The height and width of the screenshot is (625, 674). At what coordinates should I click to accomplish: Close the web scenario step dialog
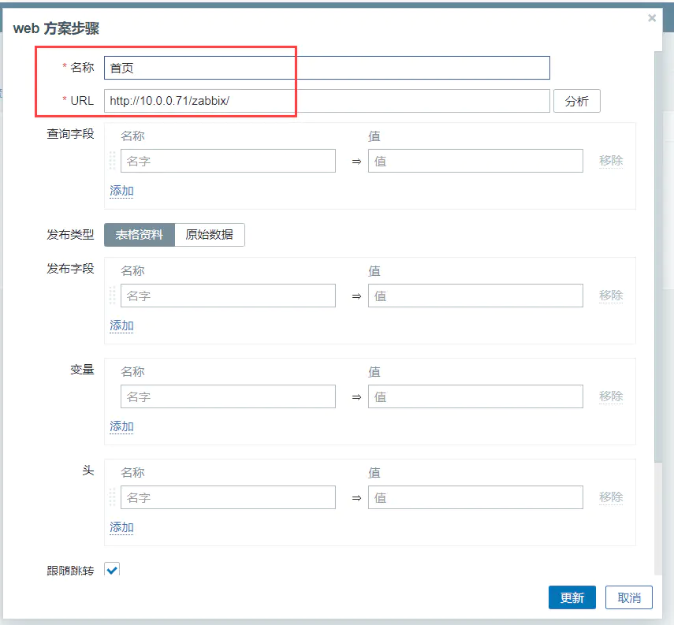[652, 18]
